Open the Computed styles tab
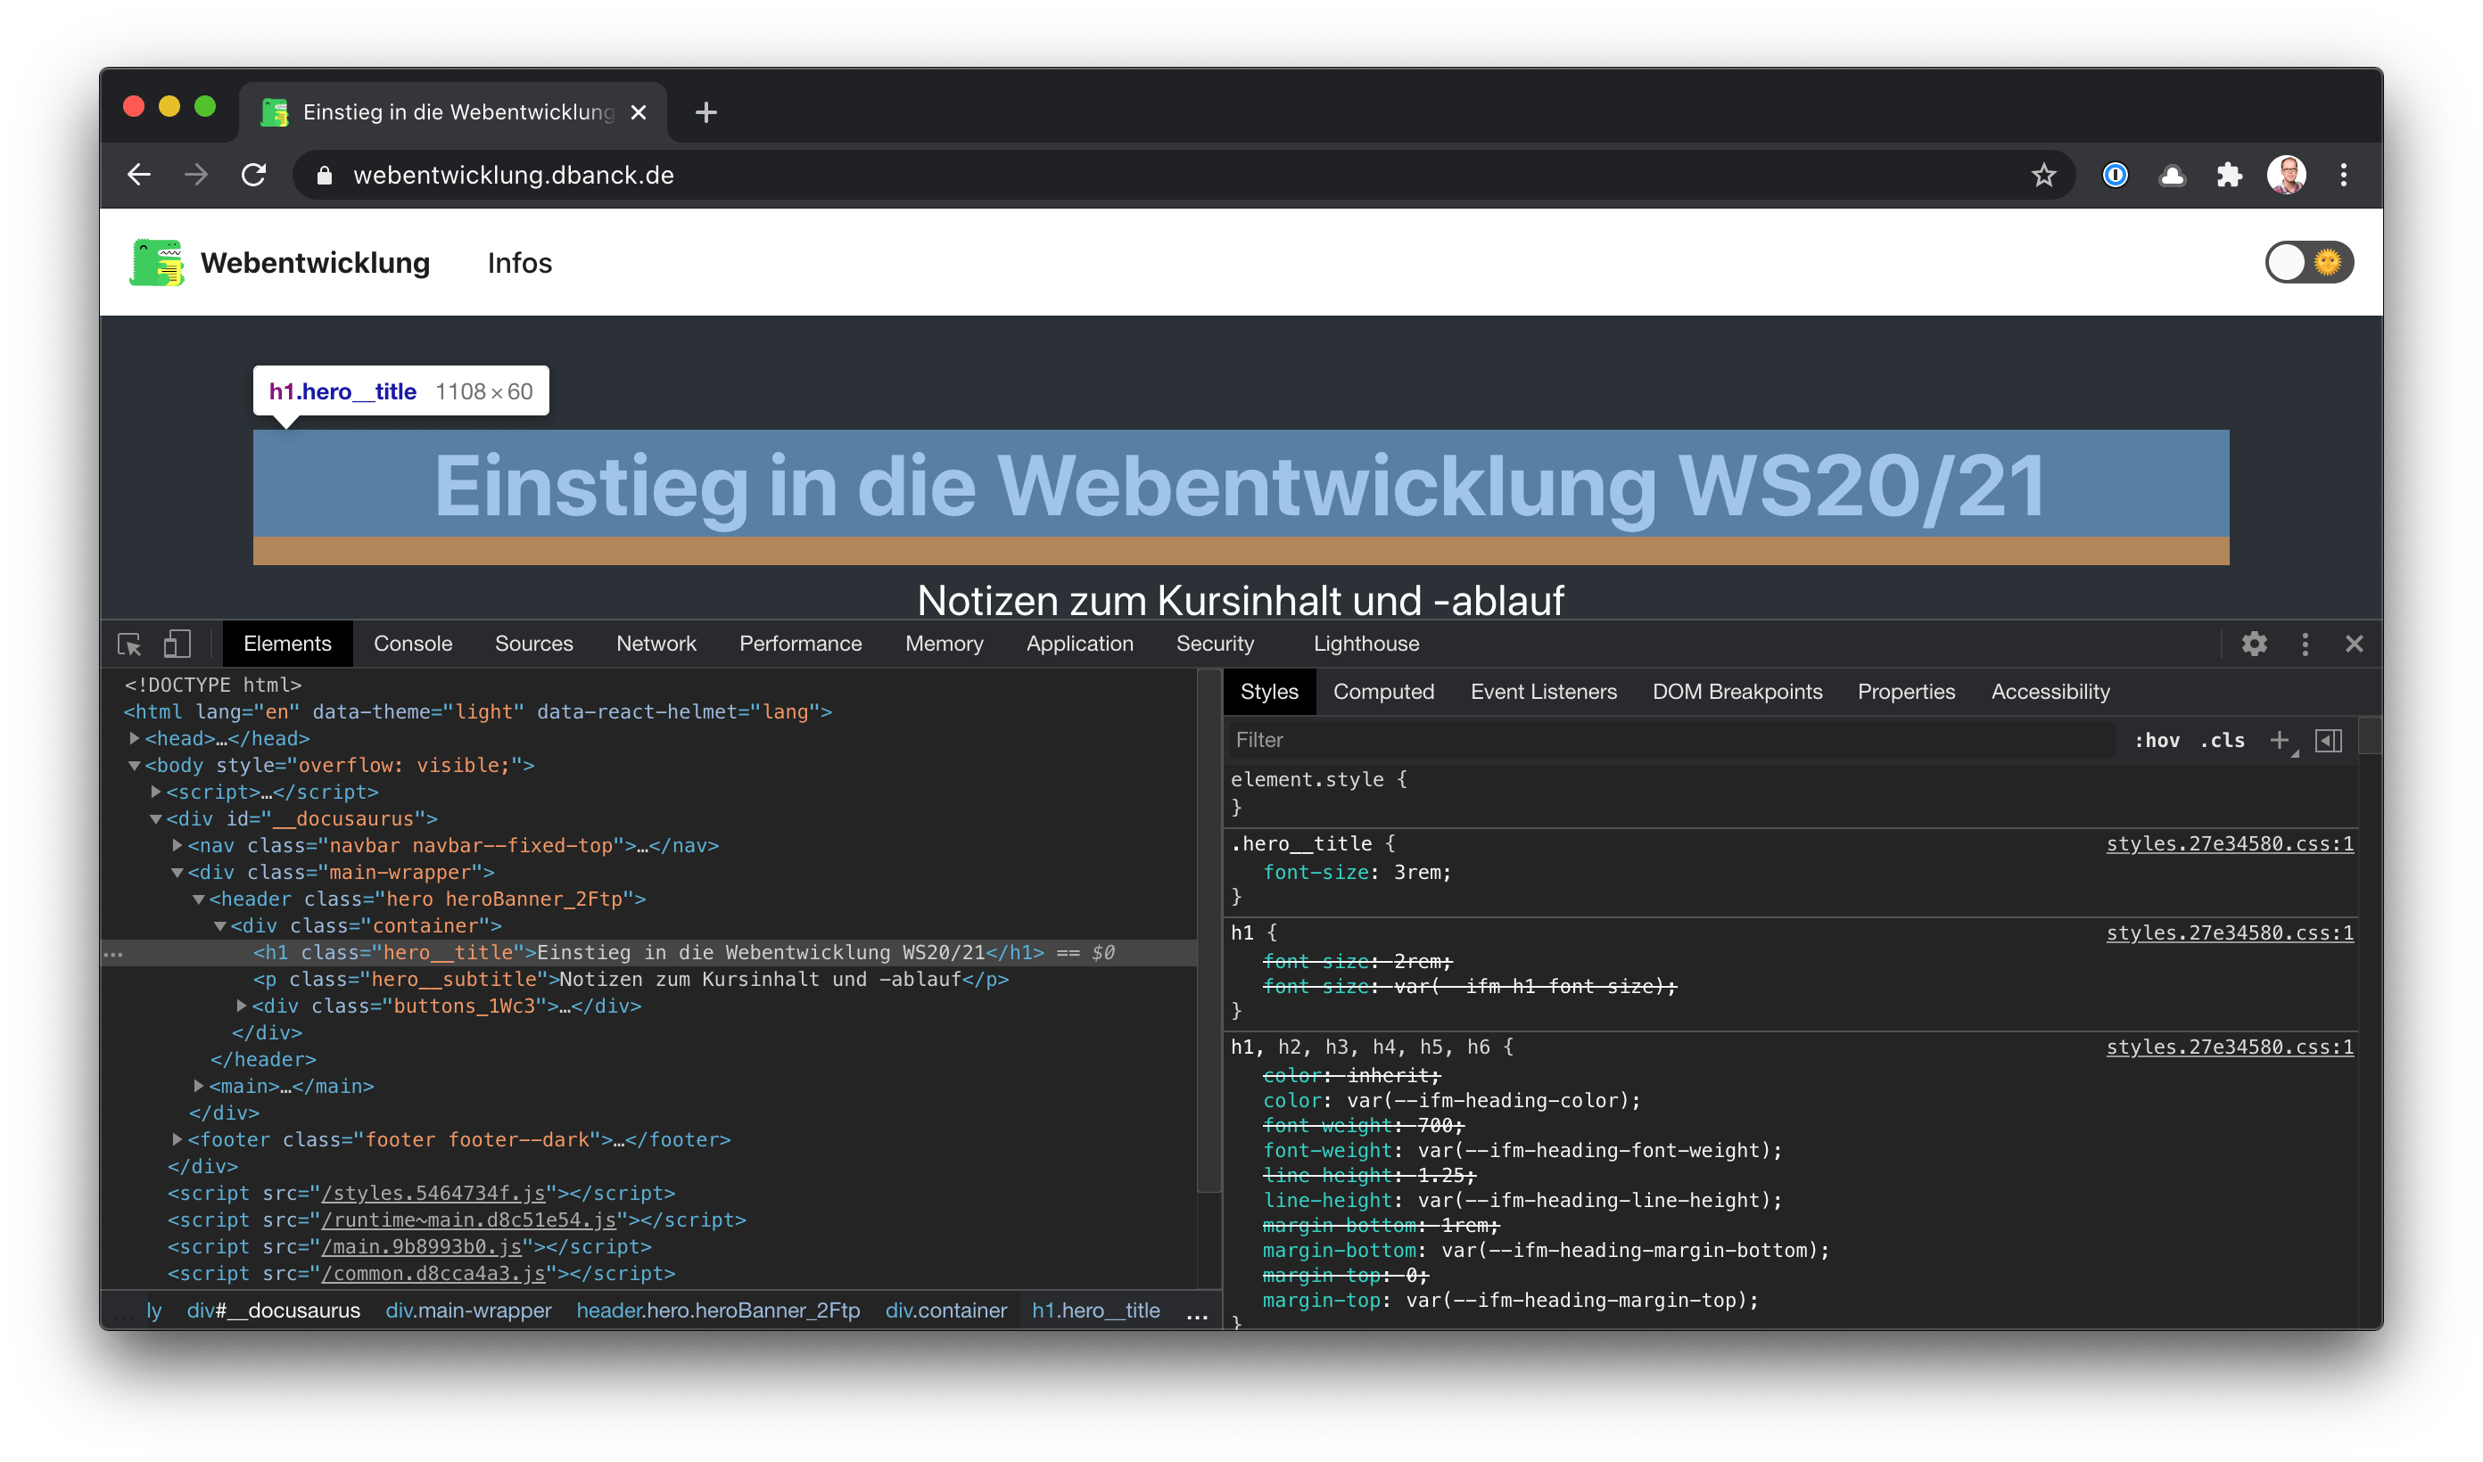Viewport: 2483px width, 1462px height. (1383, 692)
